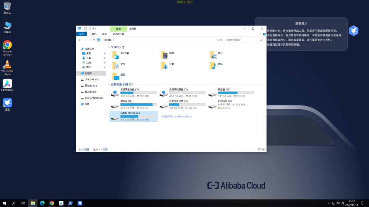Image resolution: width=369 pixels, height=207 pixels.
Task: Open the 文件 ribbon tab
Action: 81,34
